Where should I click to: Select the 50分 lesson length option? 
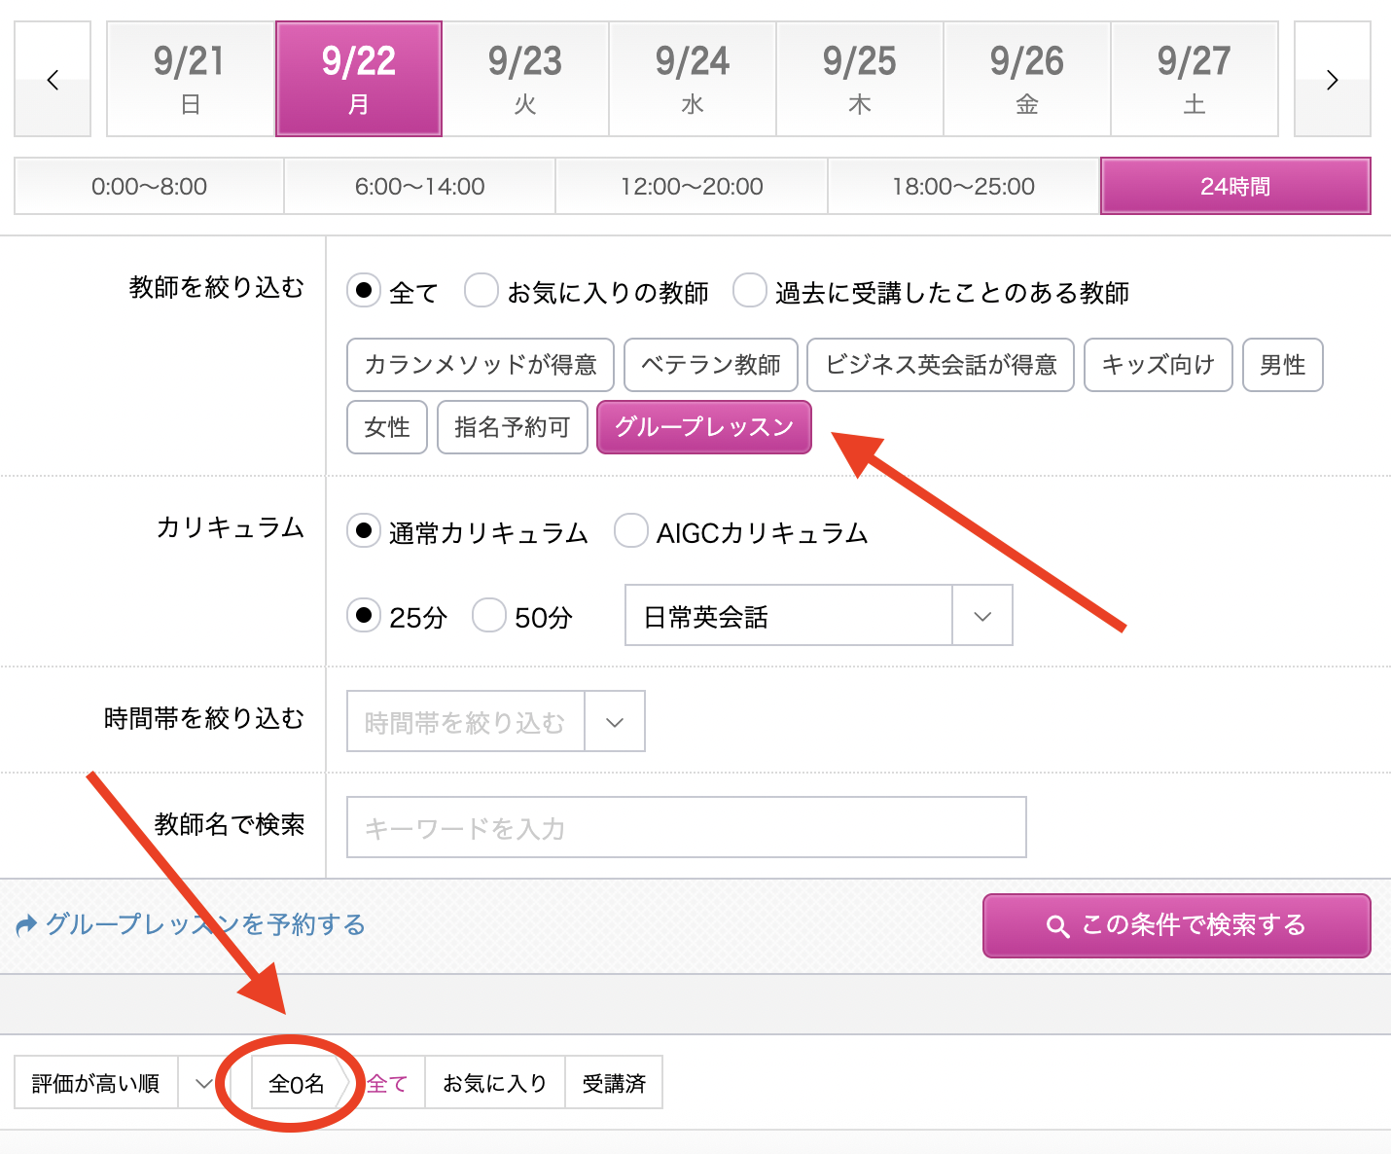coord(488,616)
